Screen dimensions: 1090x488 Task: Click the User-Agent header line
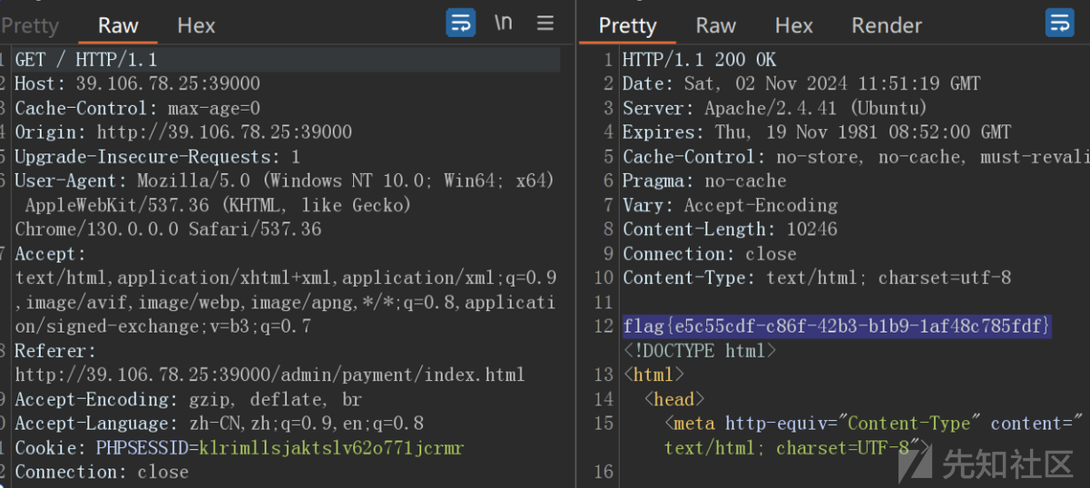pyautogui.click(x=284, y=181)
